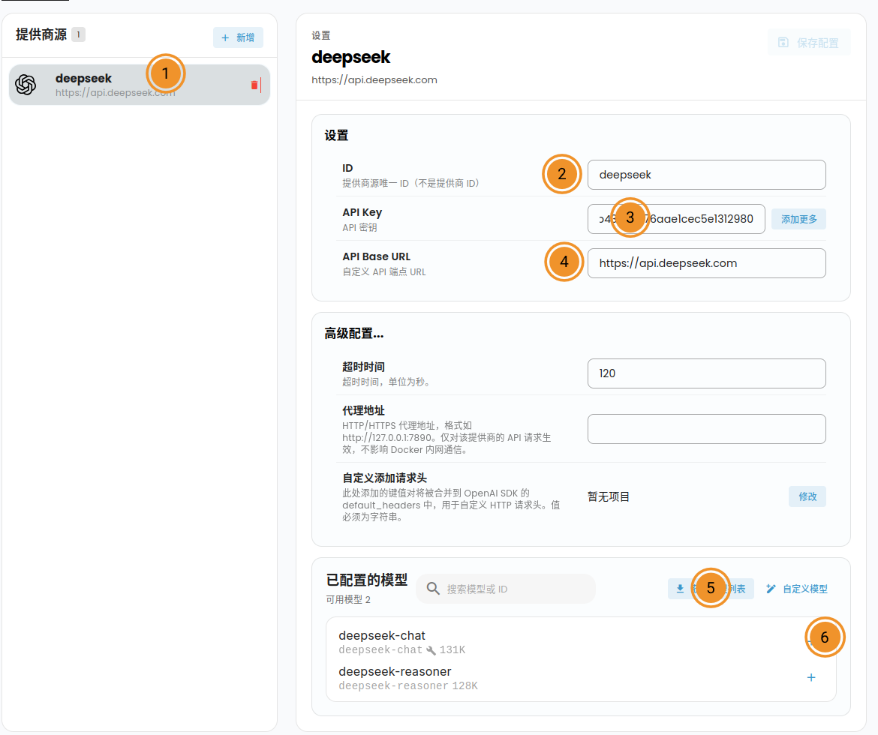Focus the 超时时间 field showing 120
The width and height of the screenshot is (878, 735).
(x=706, y=373)
